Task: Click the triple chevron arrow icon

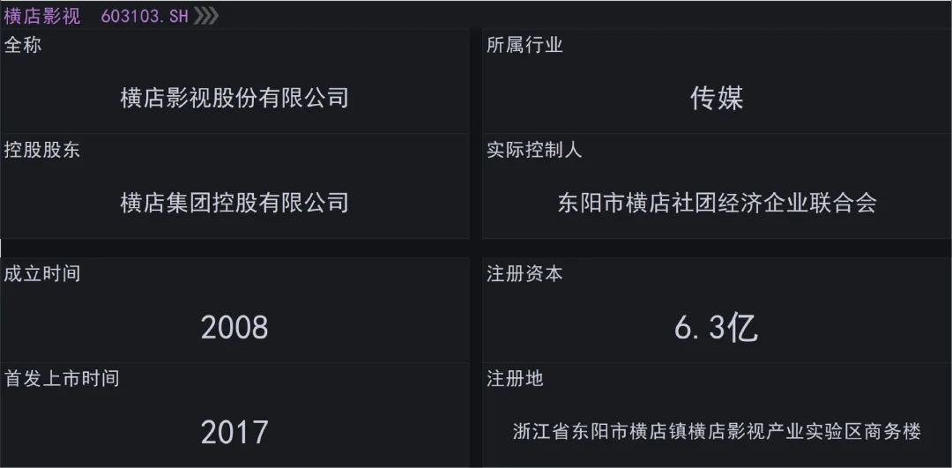Action: [205, 16]
